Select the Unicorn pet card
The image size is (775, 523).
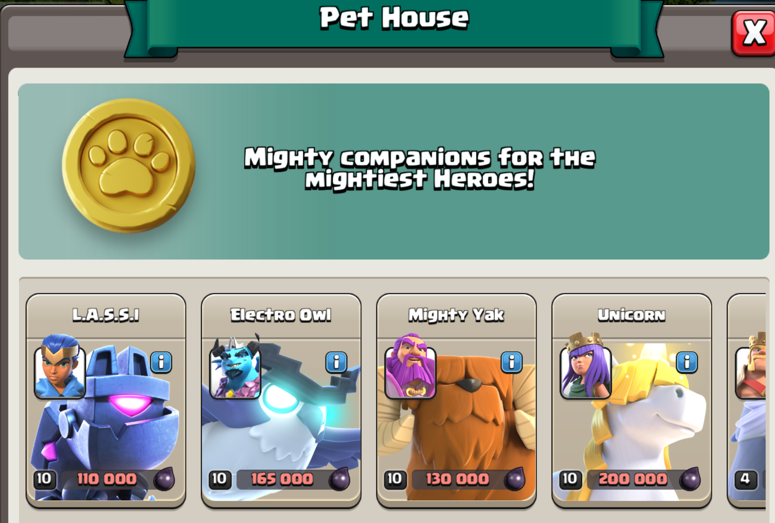pos(632,401)
